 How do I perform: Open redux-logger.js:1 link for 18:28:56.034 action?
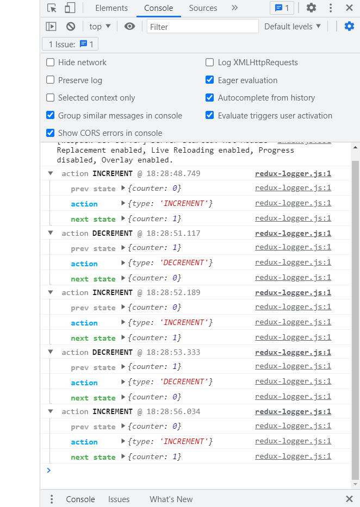(x=293, y=411)
